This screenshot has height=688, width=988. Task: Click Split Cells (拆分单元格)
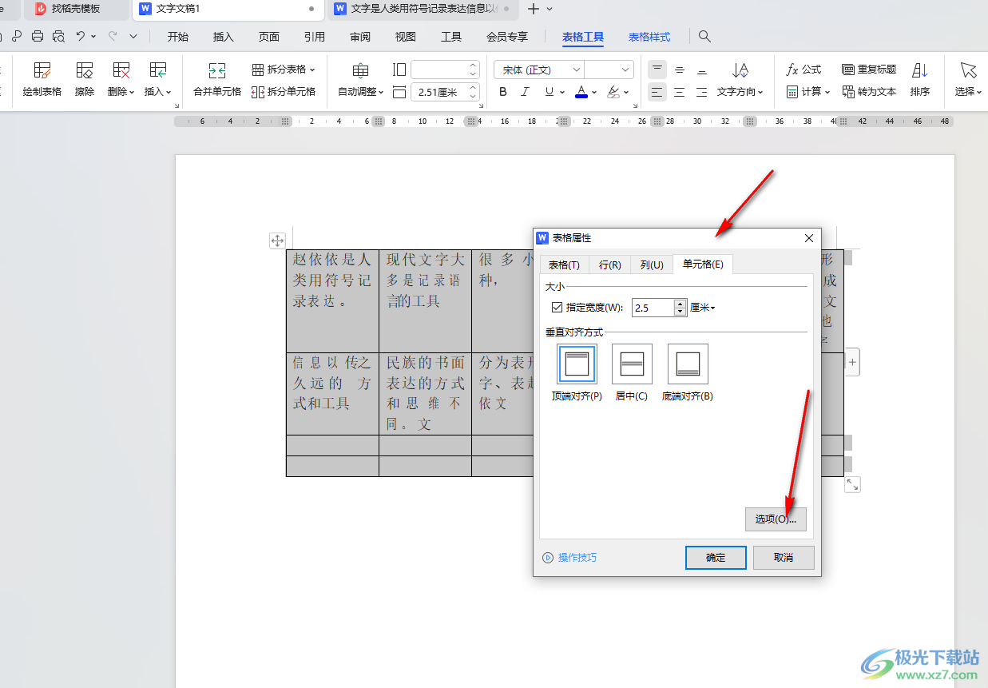click(x=284, y=92)
